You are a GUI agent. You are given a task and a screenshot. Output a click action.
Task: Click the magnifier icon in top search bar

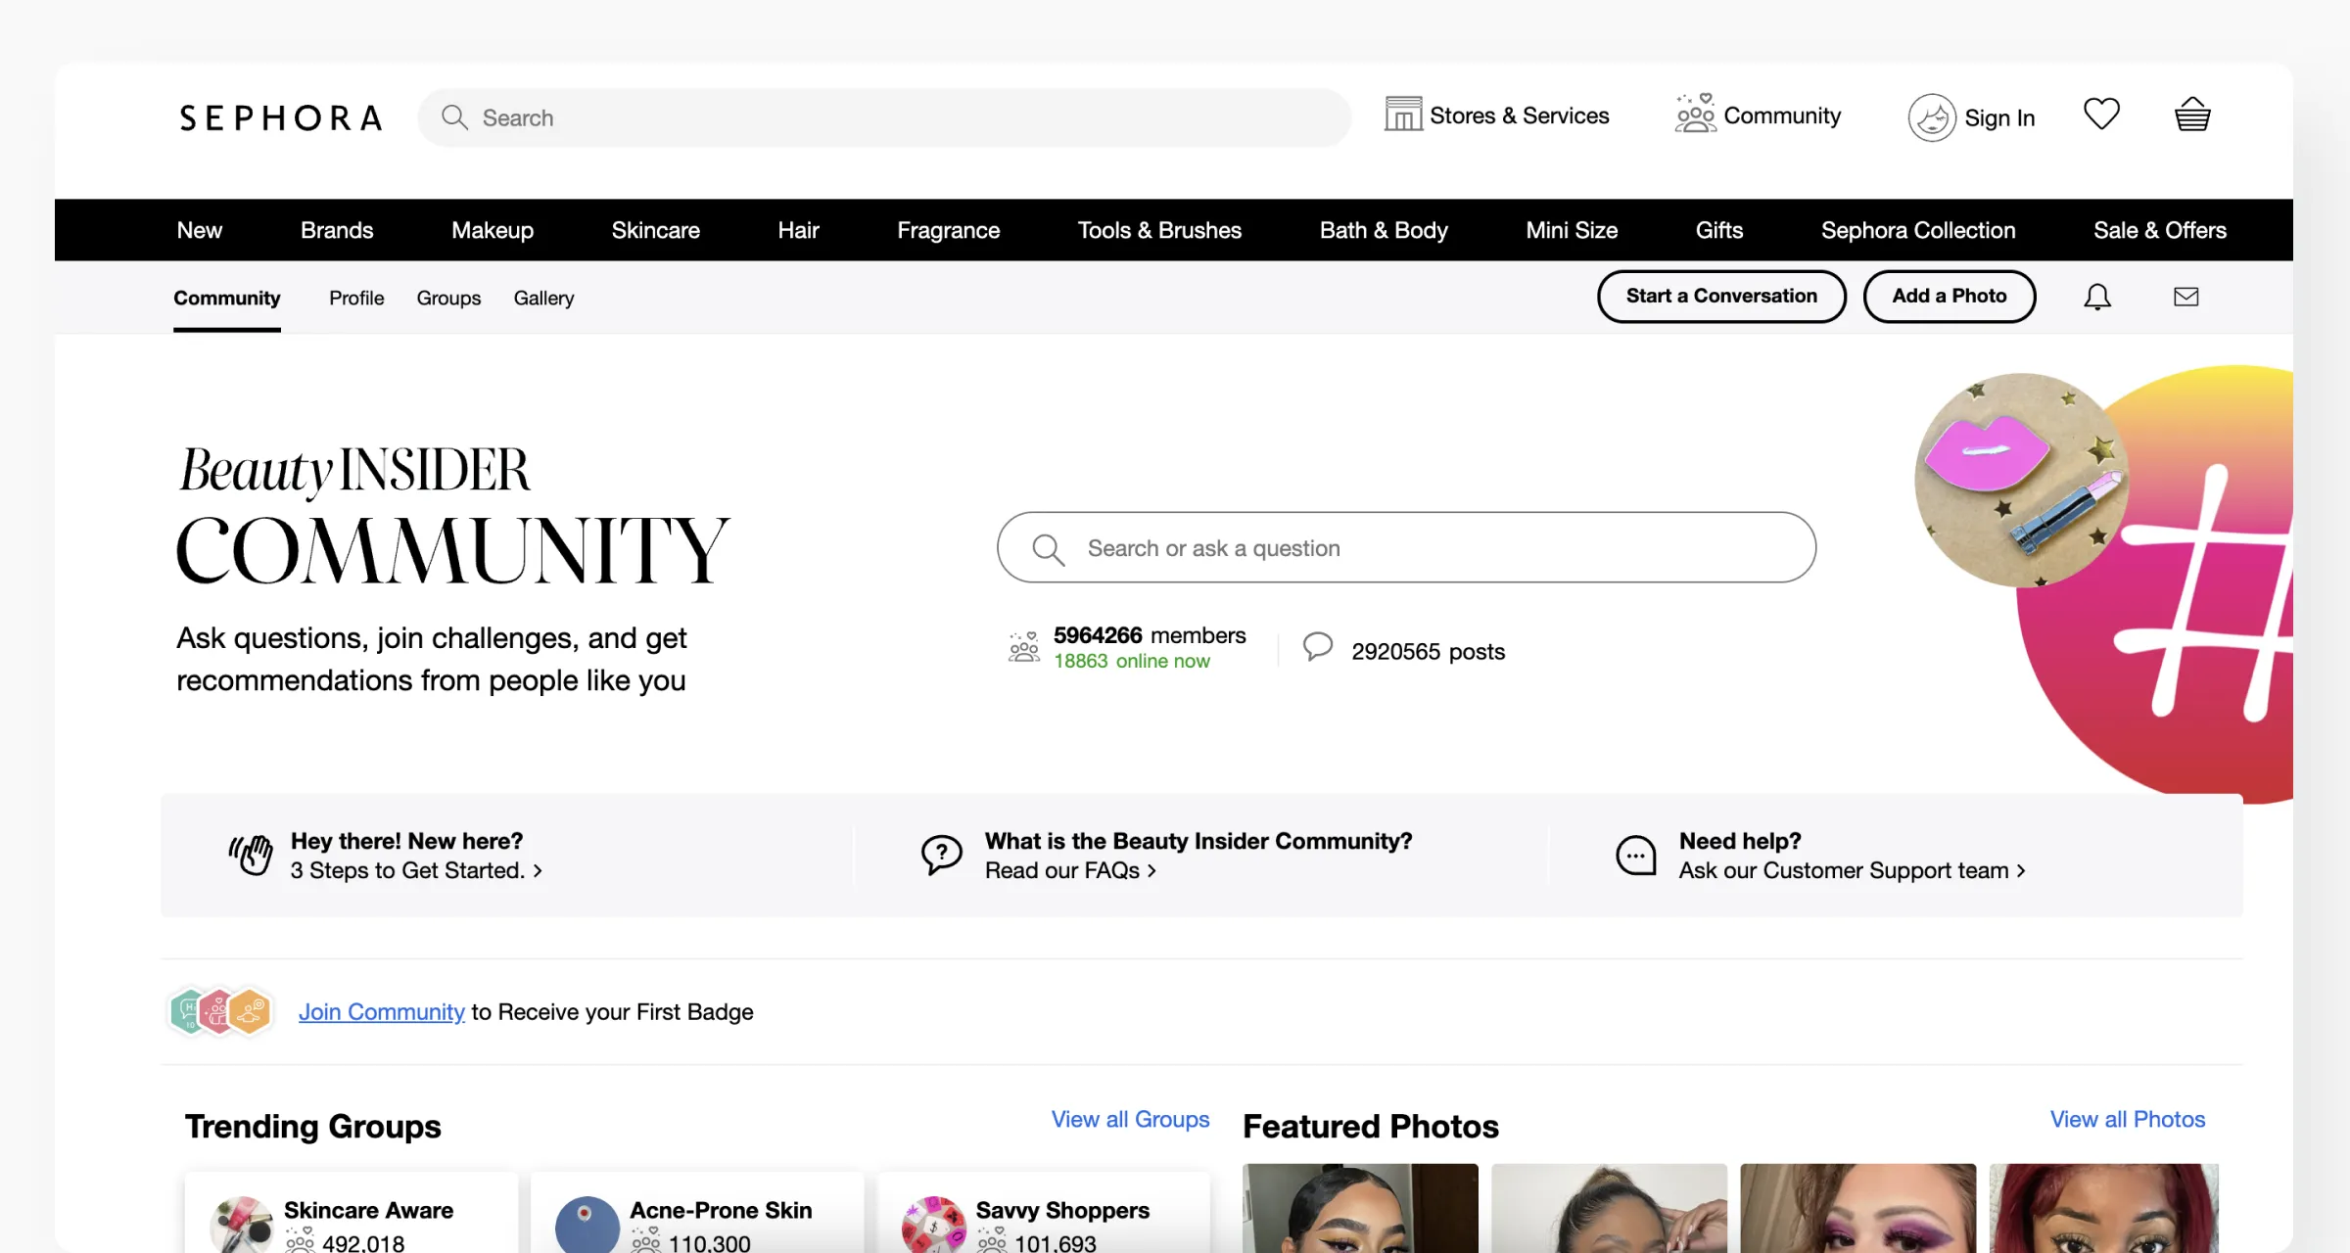pos(454,117)
